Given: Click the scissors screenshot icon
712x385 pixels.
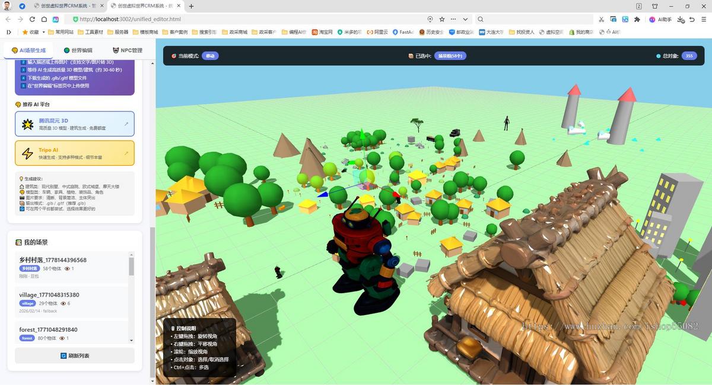Looking at the screenshot, I should point(603,20).
